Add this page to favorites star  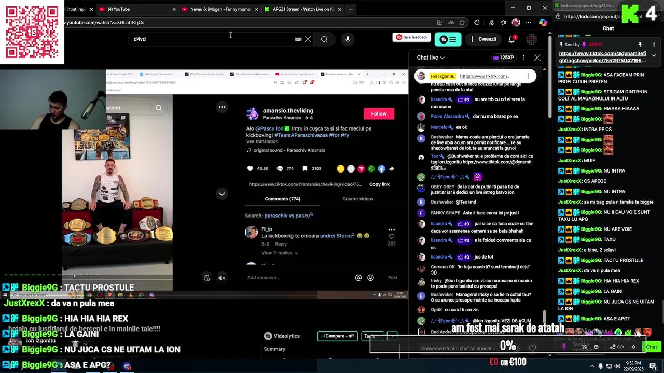pos(462,22)
